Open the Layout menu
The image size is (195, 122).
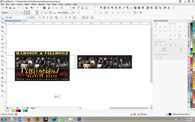click(19, 4)
